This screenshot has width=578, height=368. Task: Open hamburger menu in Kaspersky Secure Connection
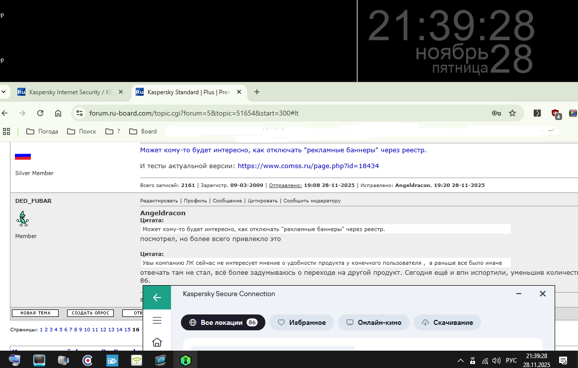point(157,320)
